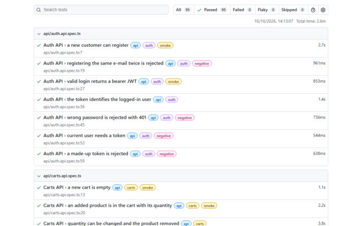Image resolution: width=362 pixels, height=226 pixels.
Task: Click passed checkmark for 'a new customer can register'
Action: [39, 45]
